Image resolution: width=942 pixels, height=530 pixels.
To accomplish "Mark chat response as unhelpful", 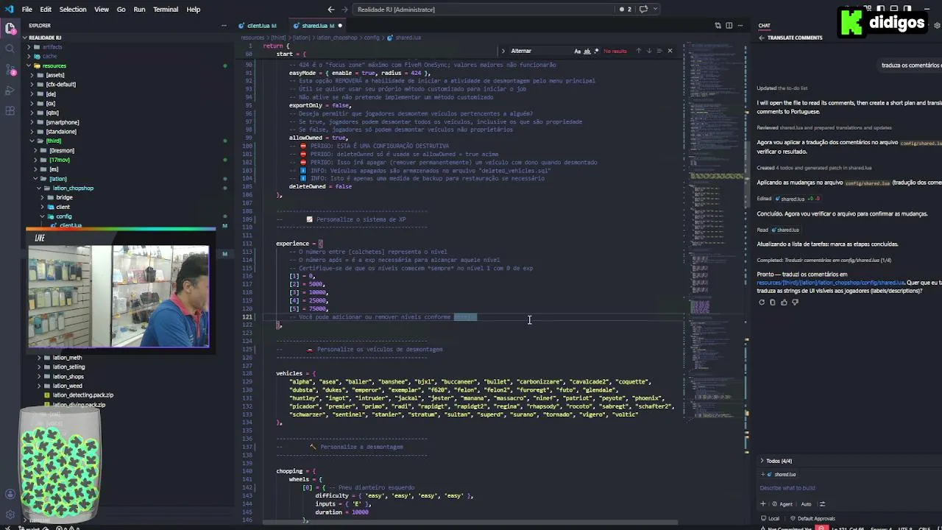I will (x=795, y=302).
